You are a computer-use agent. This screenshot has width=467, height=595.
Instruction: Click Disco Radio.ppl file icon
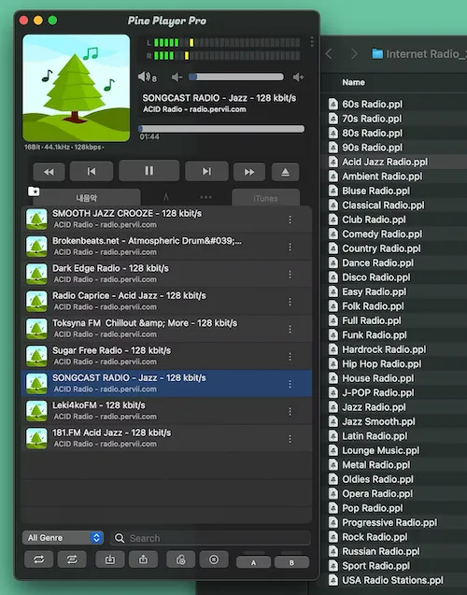333,277
